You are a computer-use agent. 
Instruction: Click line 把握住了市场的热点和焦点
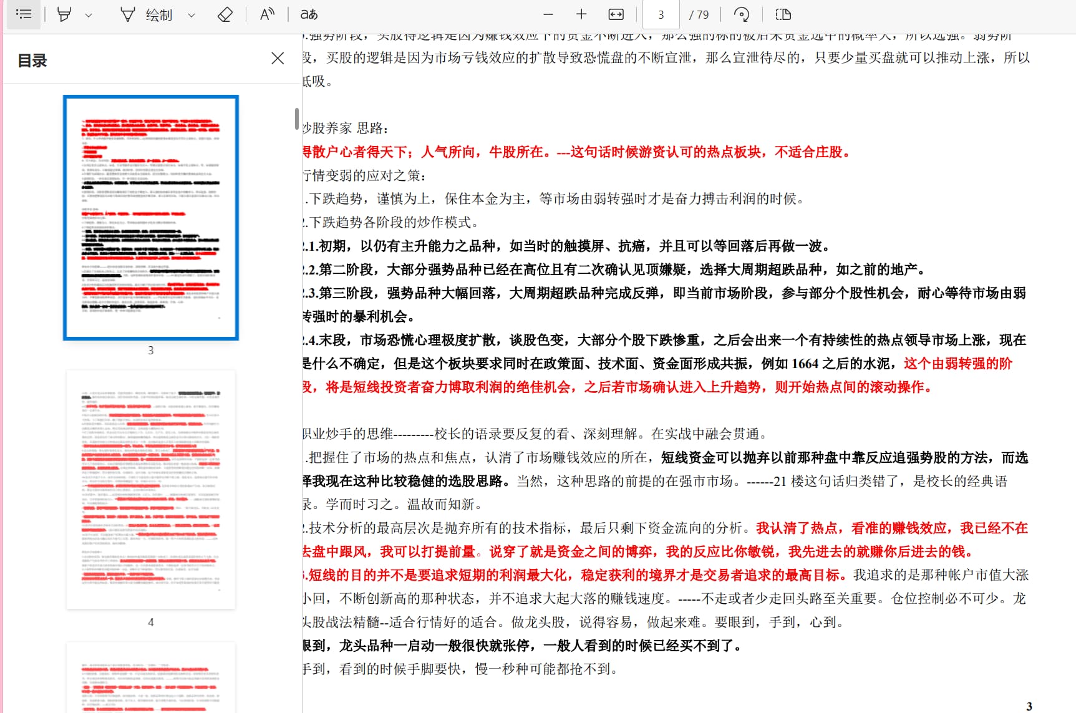coord(666,458)
